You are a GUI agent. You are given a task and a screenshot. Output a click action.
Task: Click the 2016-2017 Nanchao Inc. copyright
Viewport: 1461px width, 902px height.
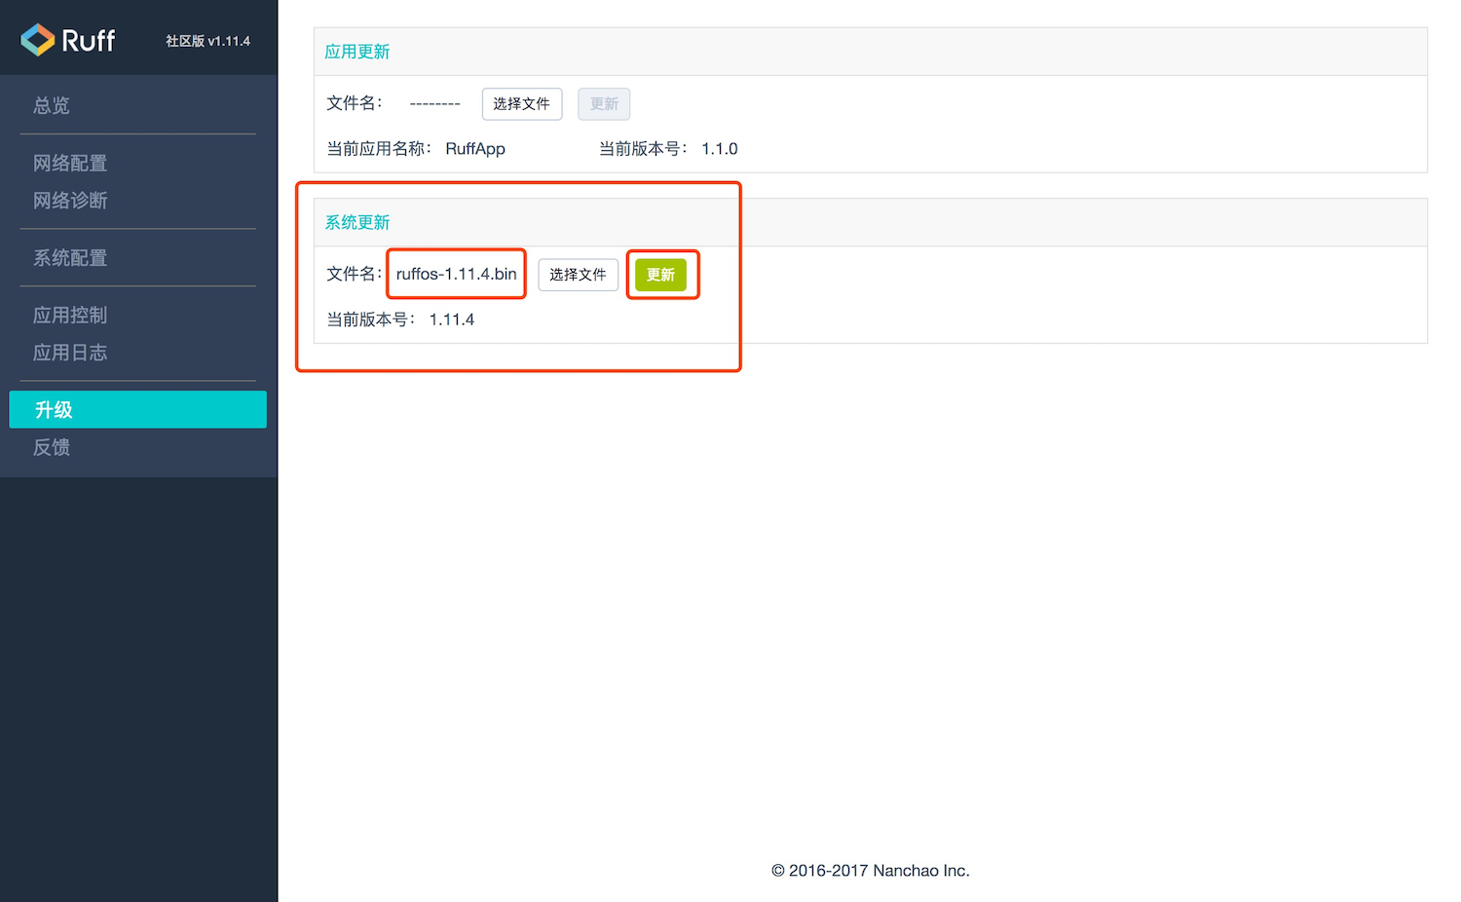pyautogui.click(x=871, y=871)
